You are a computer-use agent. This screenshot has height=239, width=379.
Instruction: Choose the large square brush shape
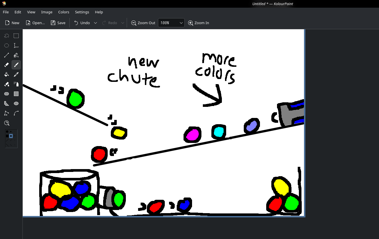pyautogui.click(x=7, y=136)
